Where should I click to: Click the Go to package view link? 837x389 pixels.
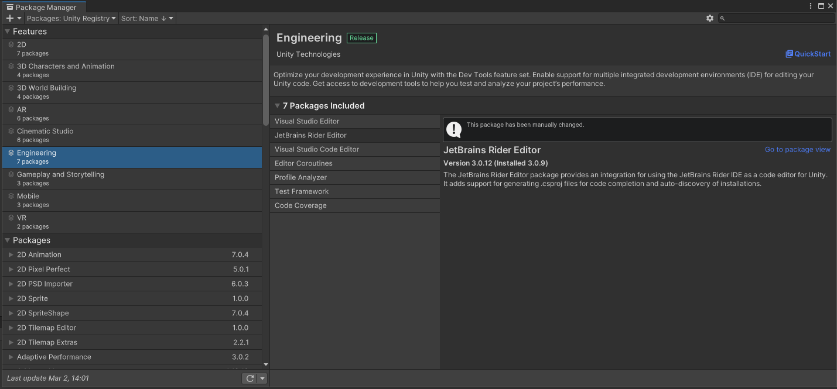[x=797, y=149]
